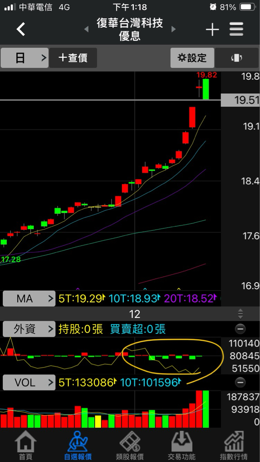Tap the plus icon to add stock

[x=212, y=29]
